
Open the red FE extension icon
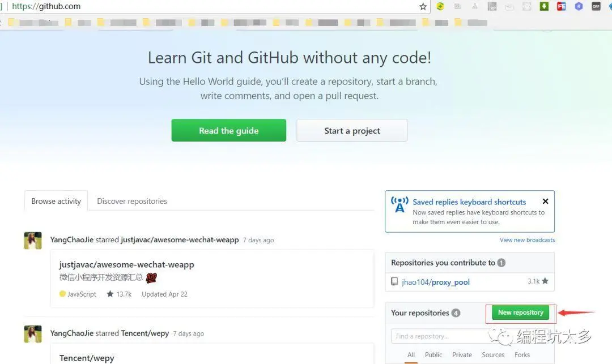[x=561, y=6]
